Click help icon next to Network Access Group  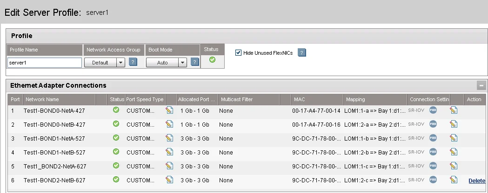[133, 62]
